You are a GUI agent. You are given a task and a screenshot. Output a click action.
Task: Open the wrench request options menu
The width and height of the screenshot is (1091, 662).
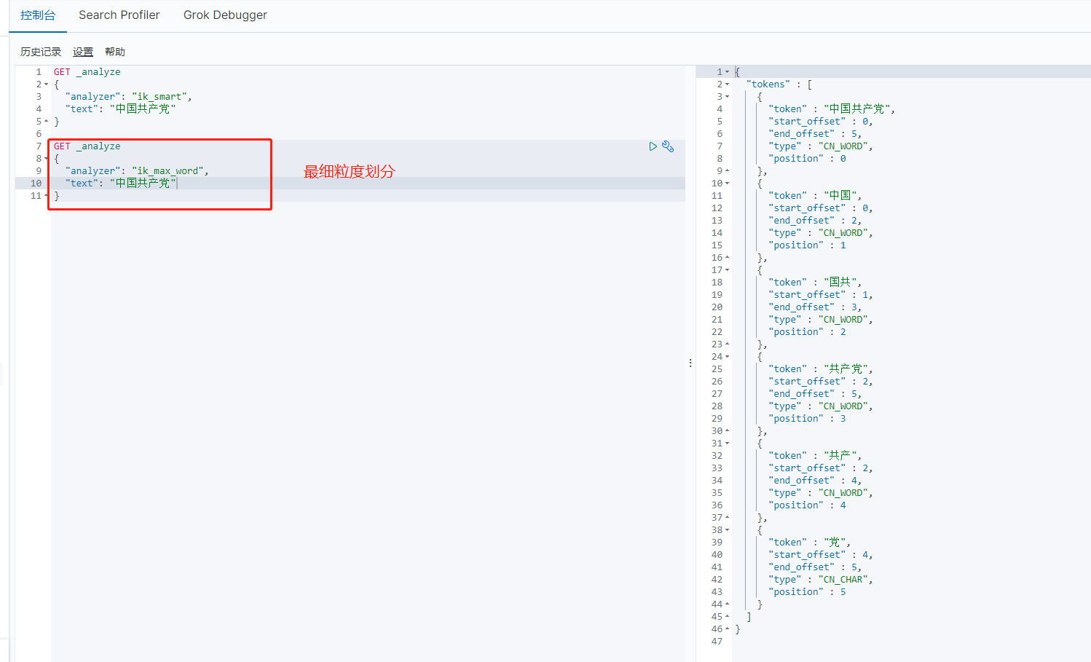tap(668, 146)
